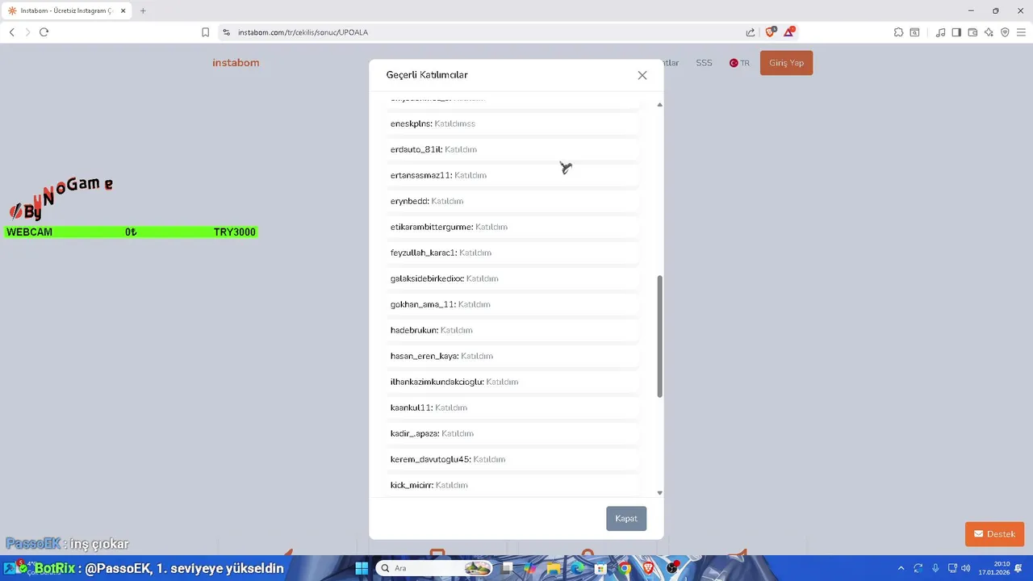Screen dimensions: 1033x581
Task: Open the TR language selector
Action: pyautogui.click(x=739, y=63)
